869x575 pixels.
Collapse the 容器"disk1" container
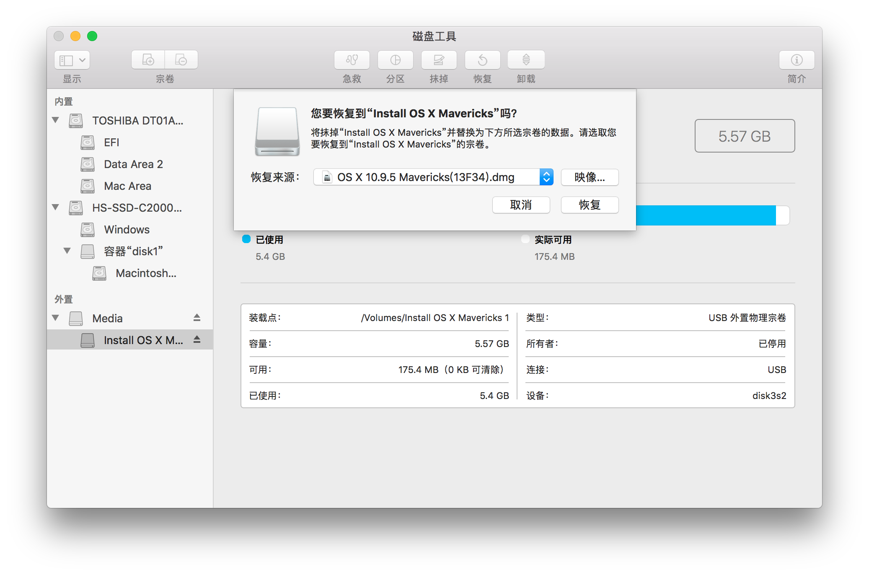(67, 251)
